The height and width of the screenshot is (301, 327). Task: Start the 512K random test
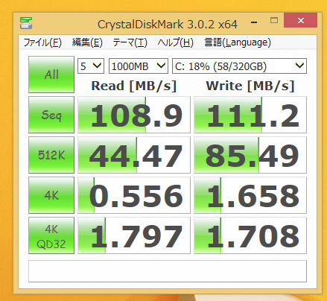tap(51, 155)
